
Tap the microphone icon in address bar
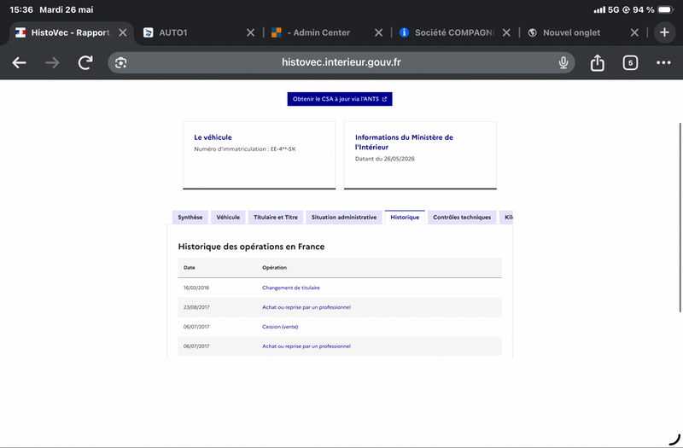(x=563, y=62)
